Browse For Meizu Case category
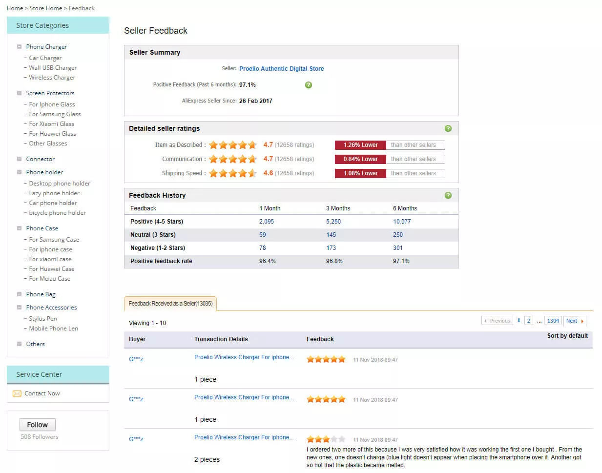The image size is (602, 473). tap(49, 279)
